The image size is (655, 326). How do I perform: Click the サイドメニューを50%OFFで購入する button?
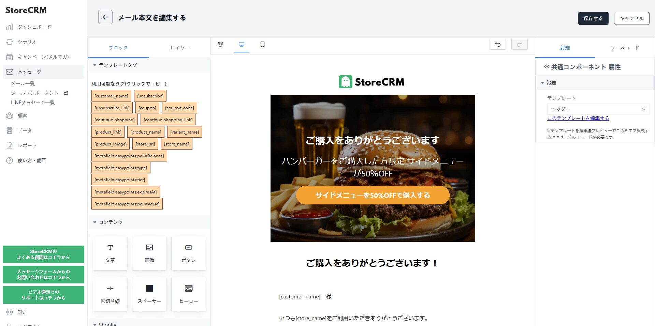point(373,195)
